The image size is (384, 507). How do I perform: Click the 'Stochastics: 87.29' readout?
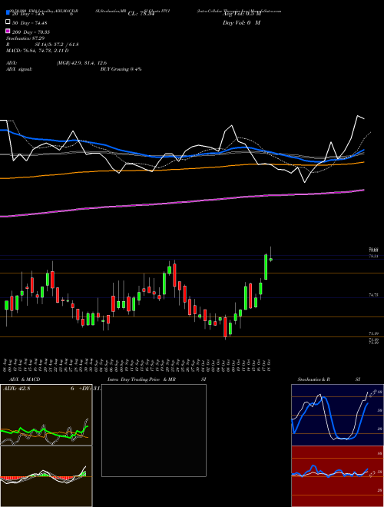tap(25, 38)
